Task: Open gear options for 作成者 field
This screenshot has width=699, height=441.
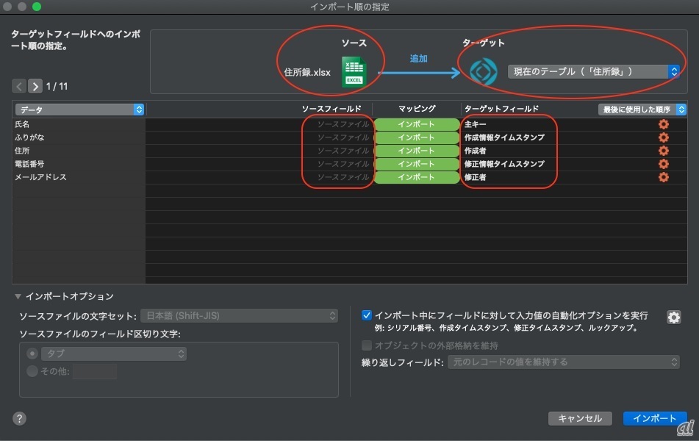Action: coord(663,151)
